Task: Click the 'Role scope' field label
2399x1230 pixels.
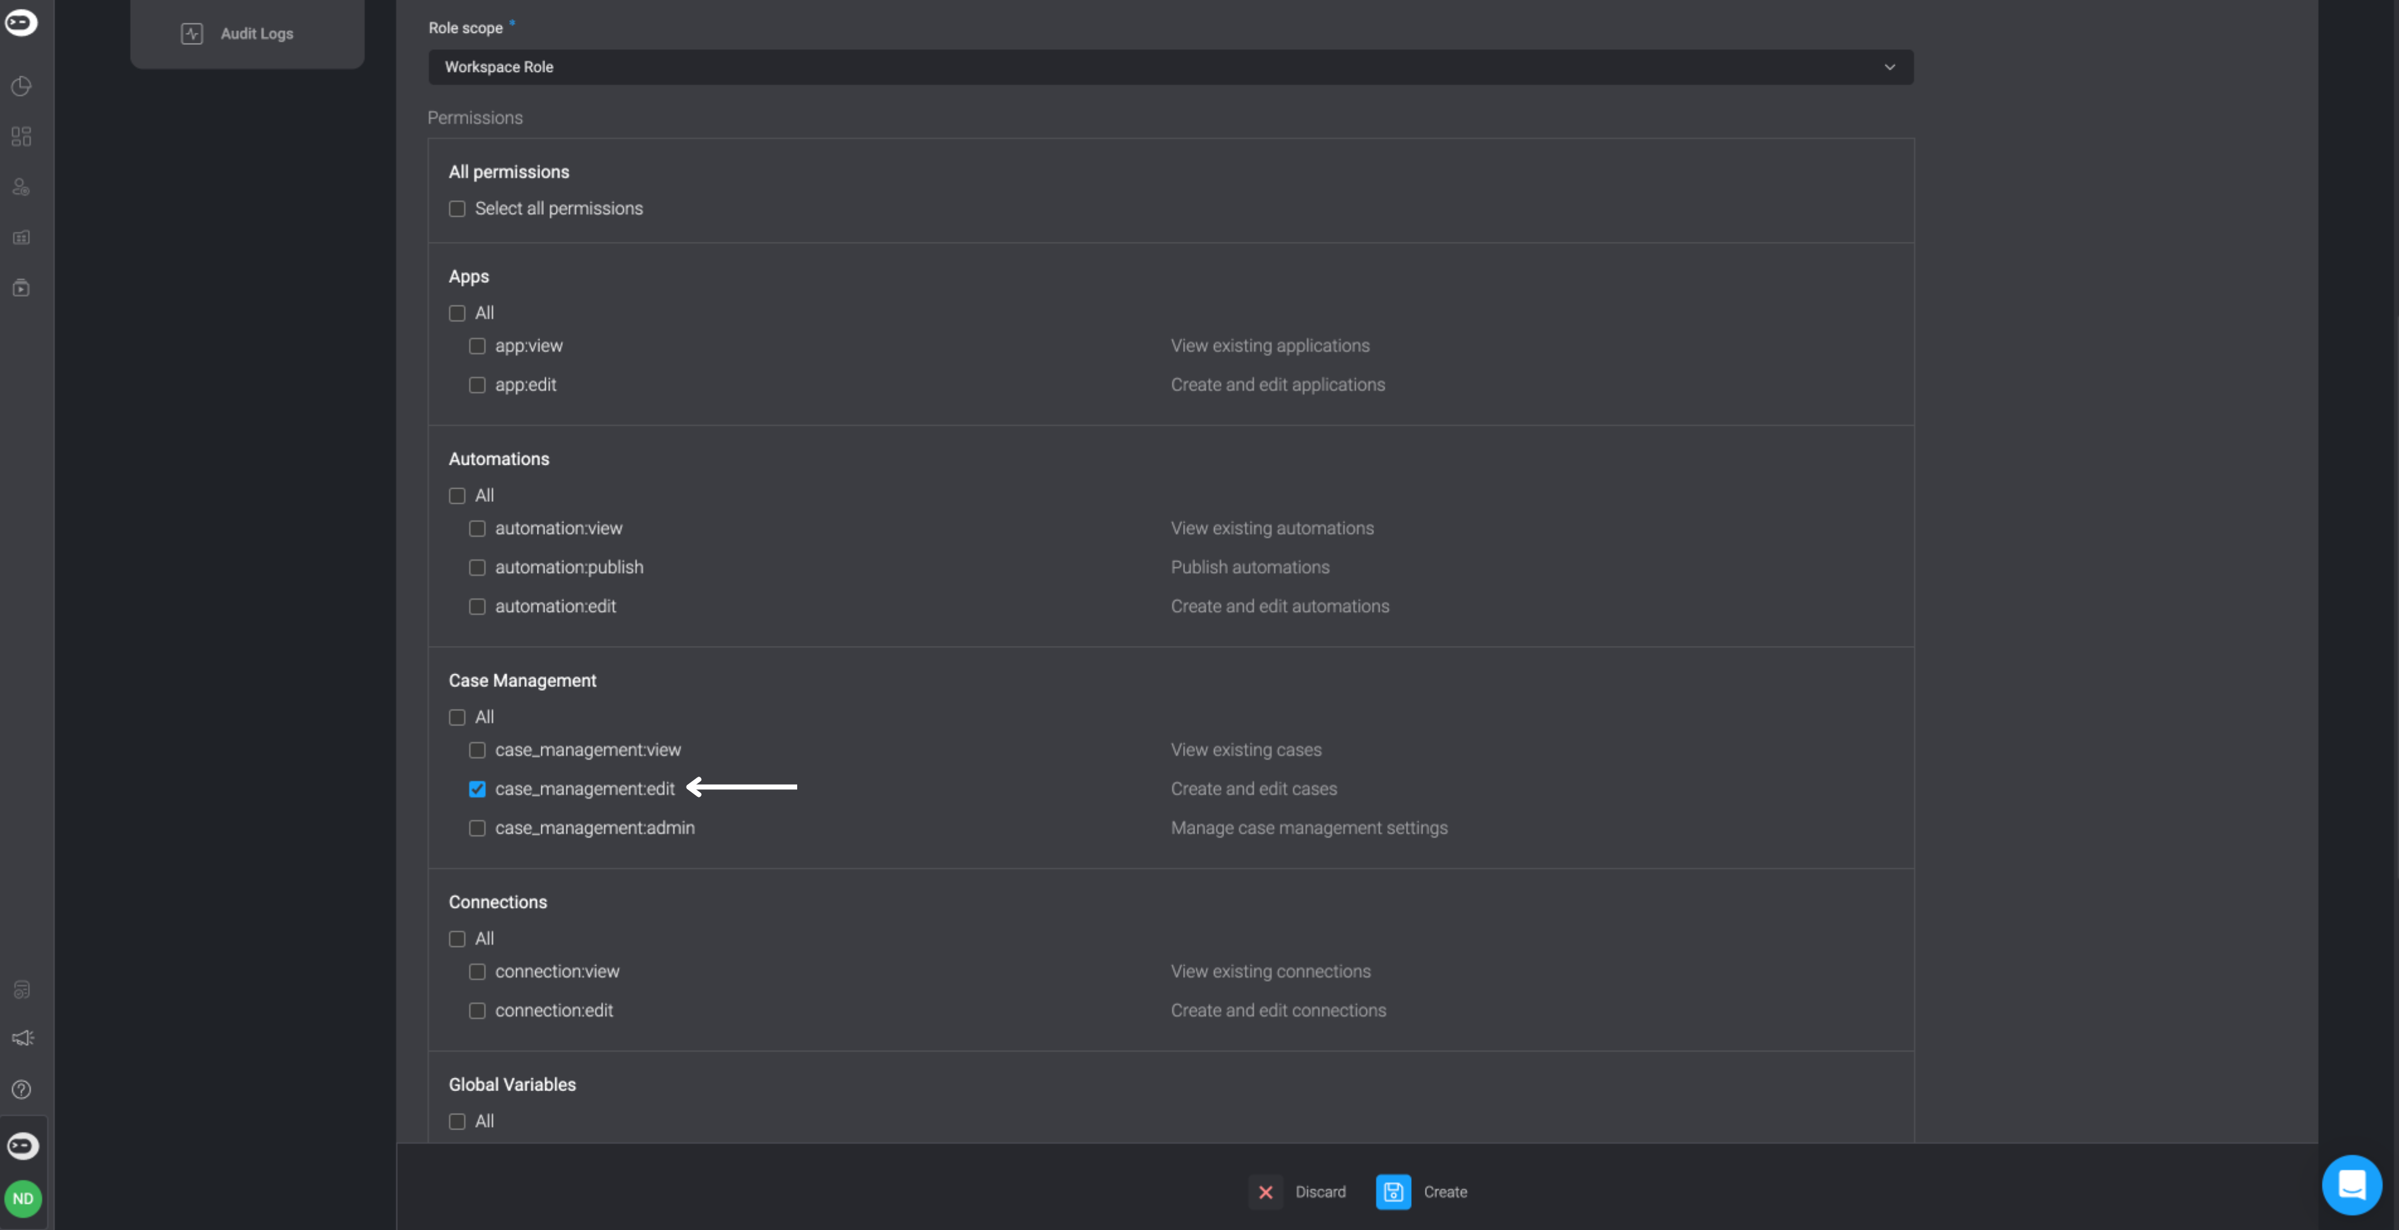Action: coord(465,28)
